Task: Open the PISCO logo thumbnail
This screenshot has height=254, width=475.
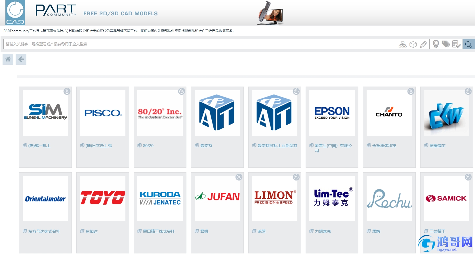Action: coord(103,113)
